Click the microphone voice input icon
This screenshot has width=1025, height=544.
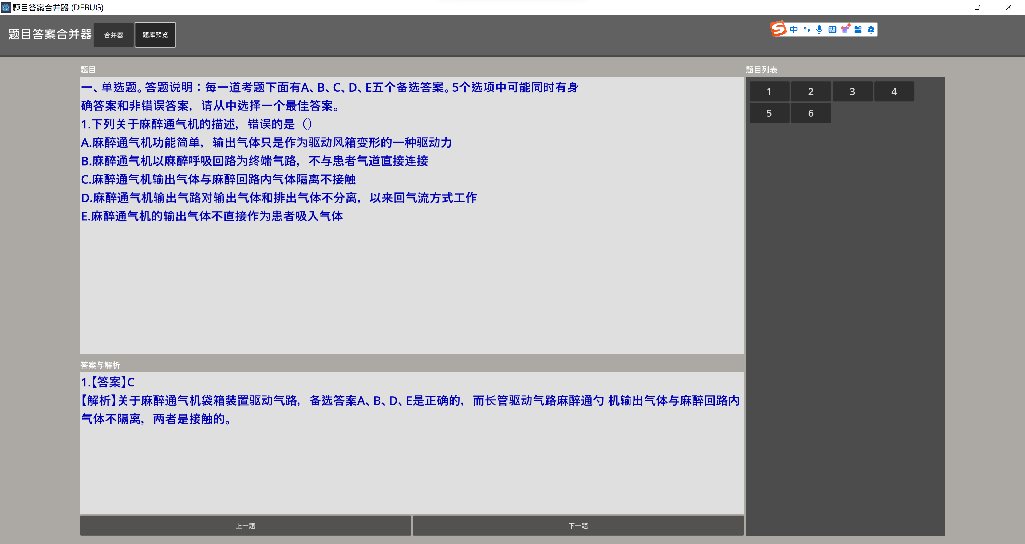819,29
